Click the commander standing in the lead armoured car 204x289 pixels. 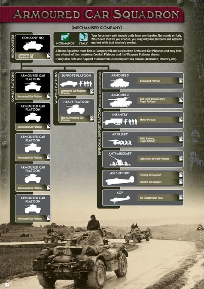point(93,223)
